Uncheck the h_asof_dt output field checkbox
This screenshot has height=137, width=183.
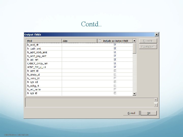pyautogui.click(x=115, y=45)
